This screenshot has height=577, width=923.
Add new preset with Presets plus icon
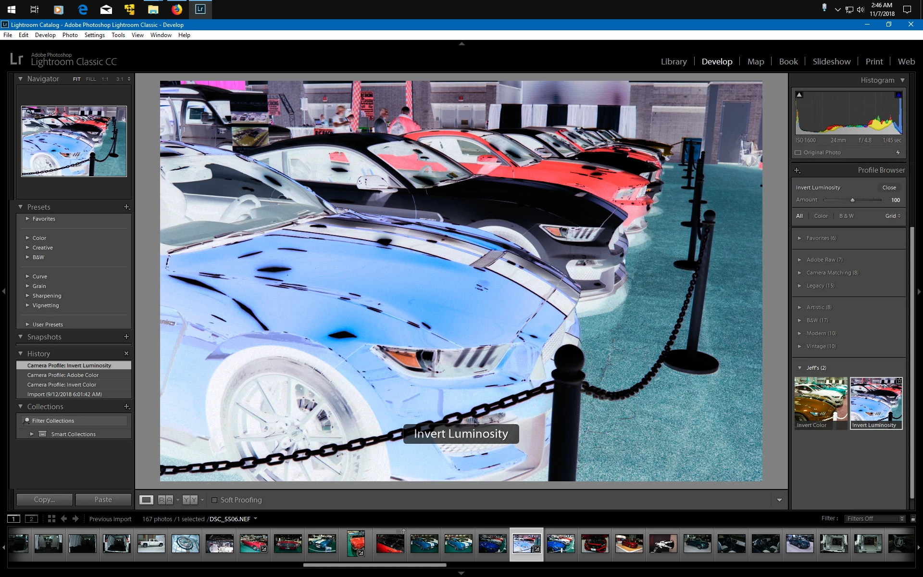click(127, 207)
